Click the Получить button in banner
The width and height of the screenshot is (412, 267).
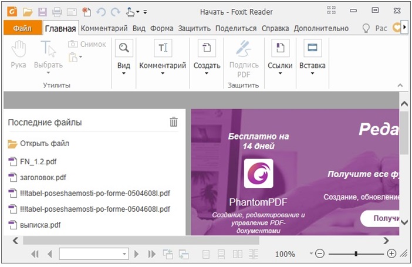[x=380, y=218]
